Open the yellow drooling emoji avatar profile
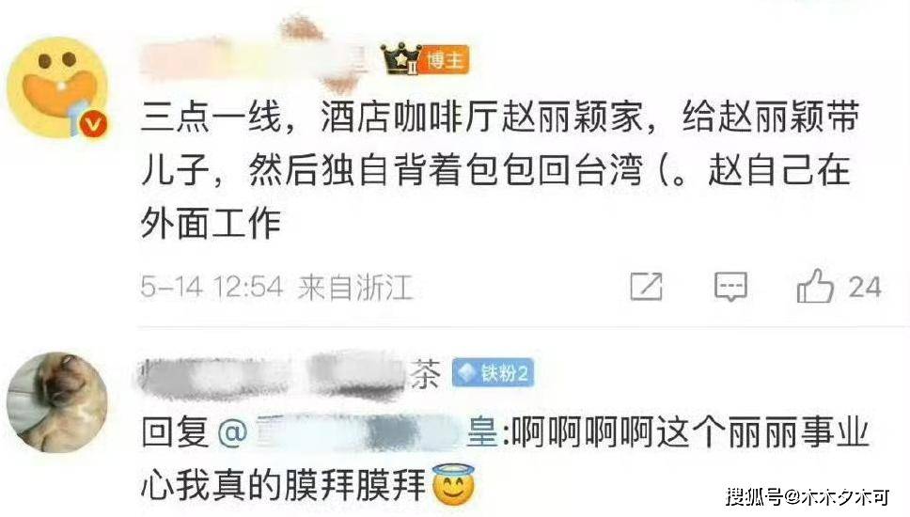The height and width of the screenshot is (517, 910). tap(56, 87)
